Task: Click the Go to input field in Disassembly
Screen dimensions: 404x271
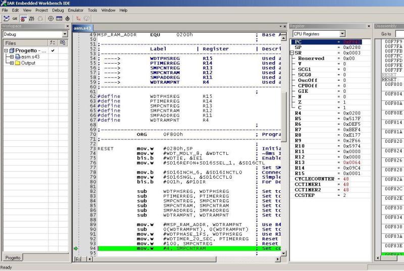Action: pos(399,34)
